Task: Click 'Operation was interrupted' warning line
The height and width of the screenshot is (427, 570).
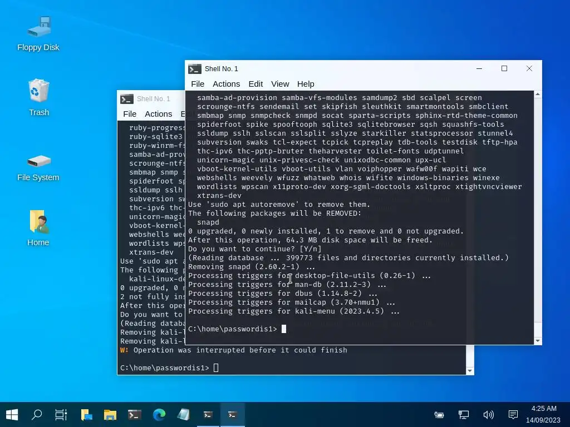Action: pos(234,350)
